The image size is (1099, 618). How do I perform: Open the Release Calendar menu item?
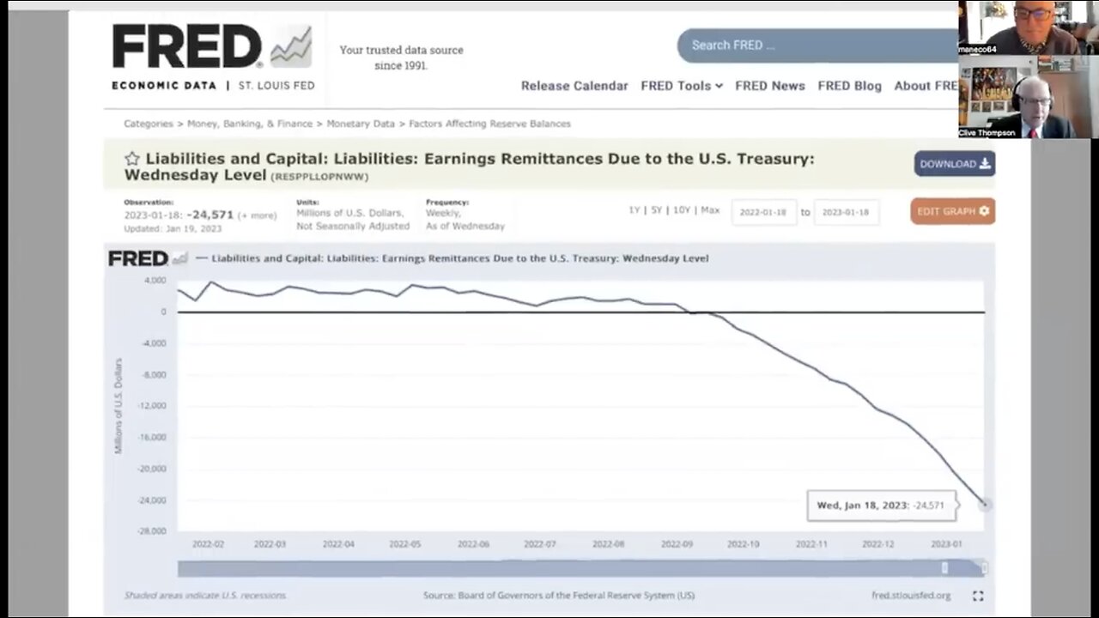[x=574, y=86]
